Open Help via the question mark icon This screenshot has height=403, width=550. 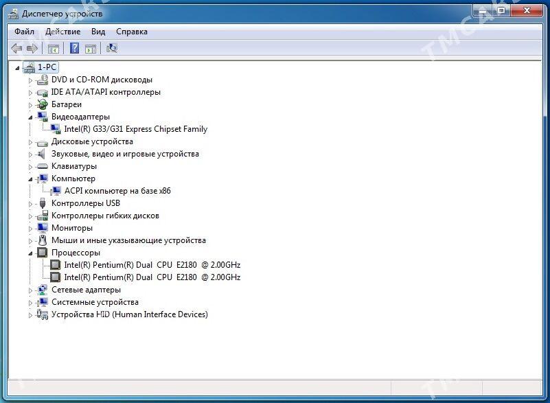pyautogui.click(x=74, y=48)
